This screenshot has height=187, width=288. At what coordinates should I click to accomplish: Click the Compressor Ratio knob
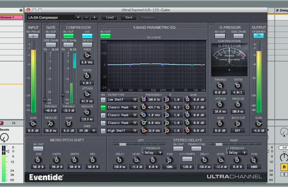coord(87,76)
